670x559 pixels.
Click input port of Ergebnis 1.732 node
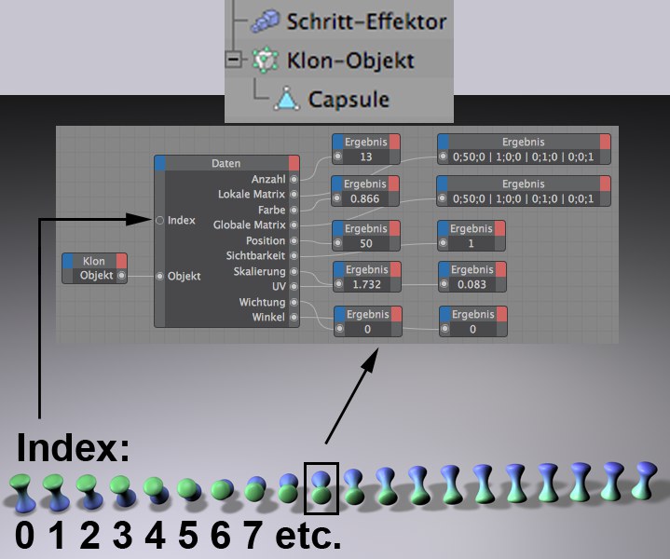339,284
